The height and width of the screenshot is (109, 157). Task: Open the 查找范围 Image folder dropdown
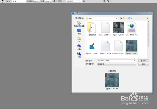[x=101, y=19]
